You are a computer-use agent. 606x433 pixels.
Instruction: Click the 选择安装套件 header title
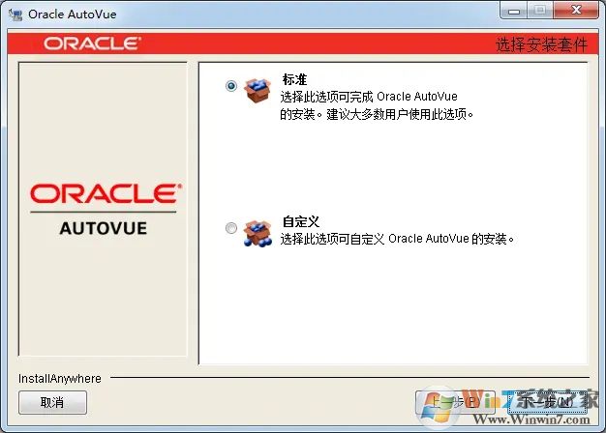tap(541, 44)
